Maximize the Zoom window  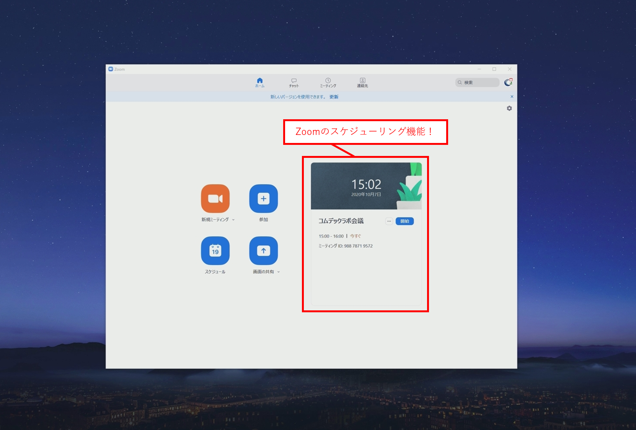(x=494, y=69)
